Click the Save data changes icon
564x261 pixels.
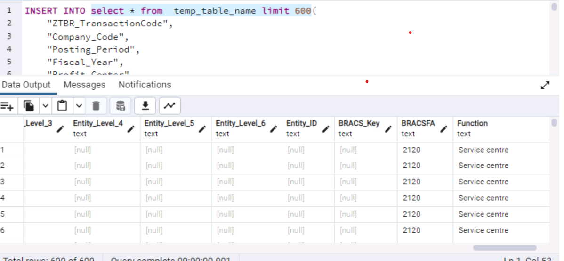tap(121, 106)
